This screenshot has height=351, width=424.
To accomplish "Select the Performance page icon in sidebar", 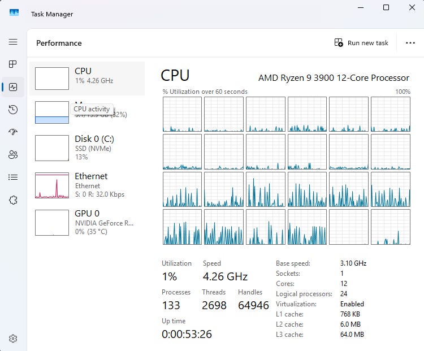I will pyautogui.click(x=13, y=87).
